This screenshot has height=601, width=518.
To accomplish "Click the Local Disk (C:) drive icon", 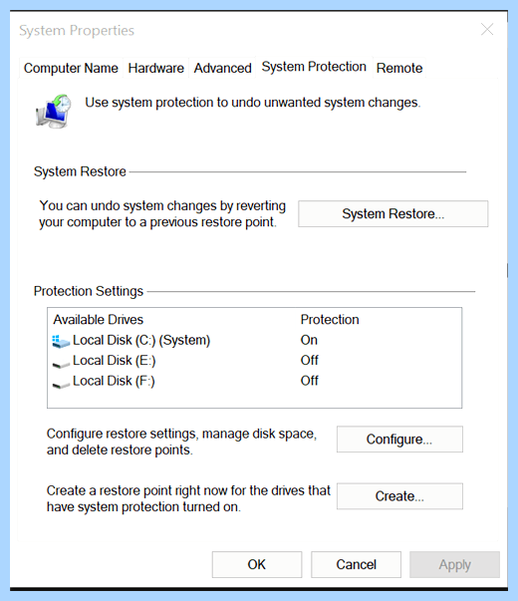I will pyautogui.click(x=61, y=341).
